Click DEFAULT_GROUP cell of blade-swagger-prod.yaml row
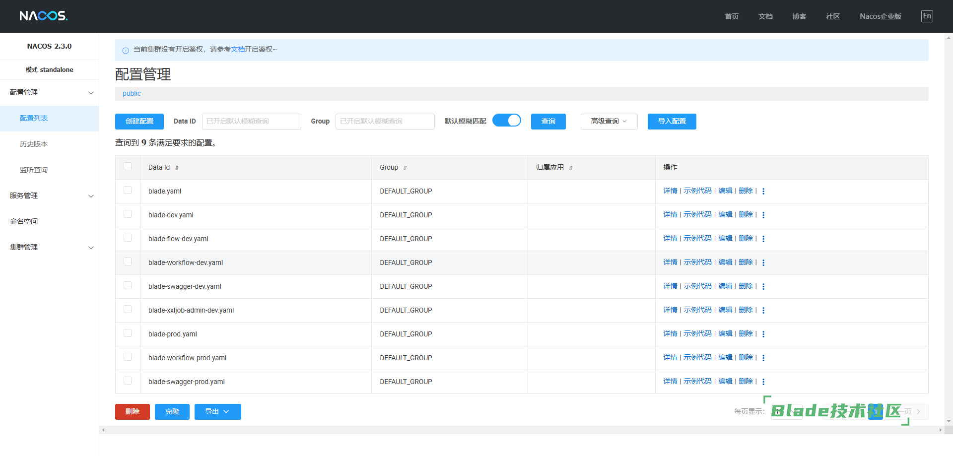953x456 pixels. 450,382
